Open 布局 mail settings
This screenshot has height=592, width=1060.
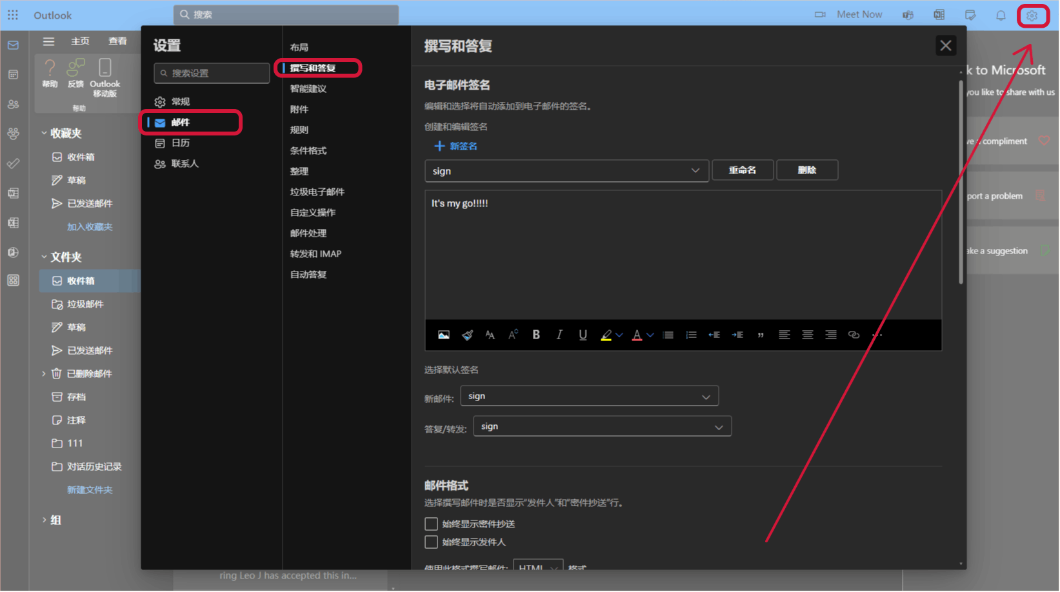pyautogui.click(x=299, y=48)
